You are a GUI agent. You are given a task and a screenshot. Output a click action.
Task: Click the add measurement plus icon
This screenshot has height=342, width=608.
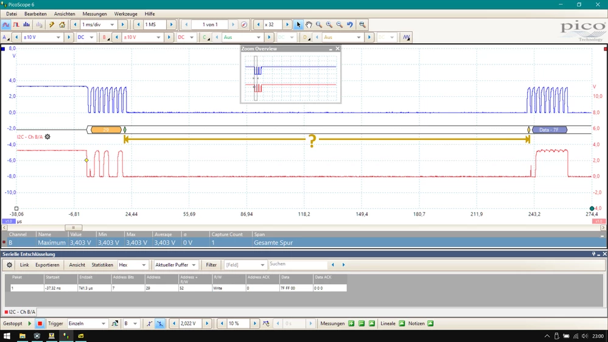pos(351,323)
